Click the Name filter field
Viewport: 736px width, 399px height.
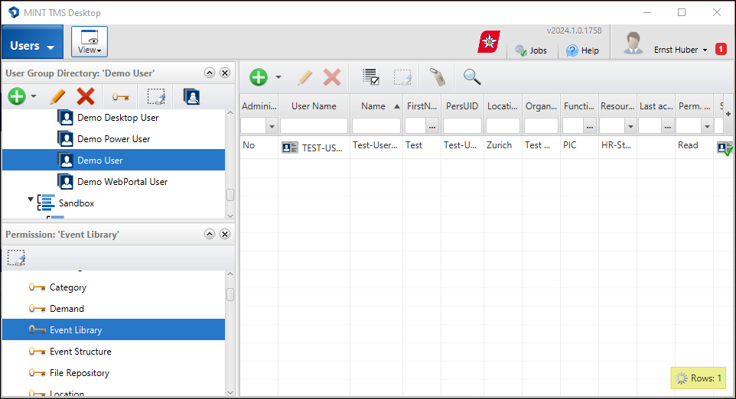(376, 126)
